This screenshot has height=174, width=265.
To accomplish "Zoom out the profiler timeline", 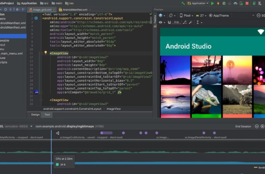I will click(257, 126).
